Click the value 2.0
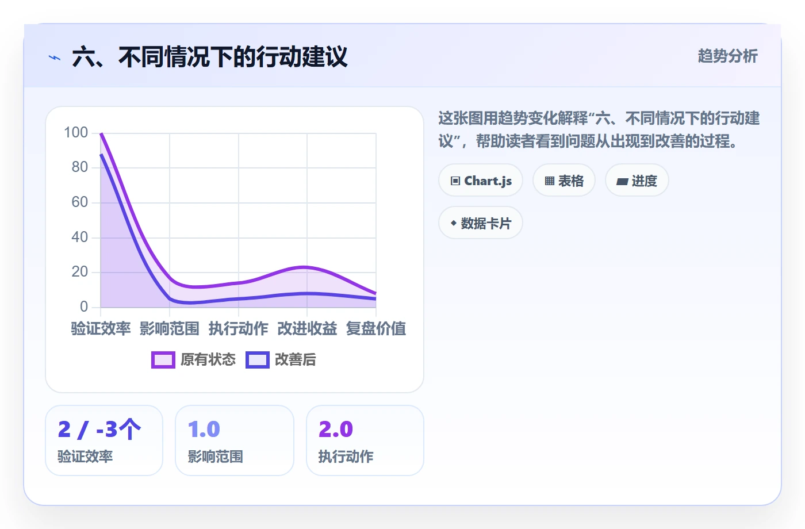The height and width of the screenshot is (529, 805). pyautogui.click(x=336, y=430)
